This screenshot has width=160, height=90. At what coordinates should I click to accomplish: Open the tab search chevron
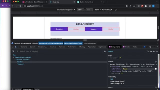pyautogui.click(x=157, y=2)
